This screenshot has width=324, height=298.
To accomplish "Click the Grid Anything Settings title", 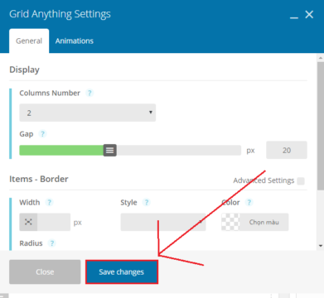I will tap(60, 14).
